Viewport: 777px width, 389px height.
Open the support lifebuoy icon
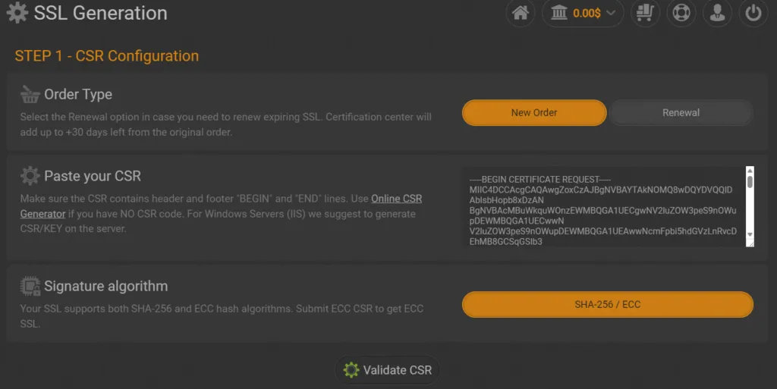[681, 13]
